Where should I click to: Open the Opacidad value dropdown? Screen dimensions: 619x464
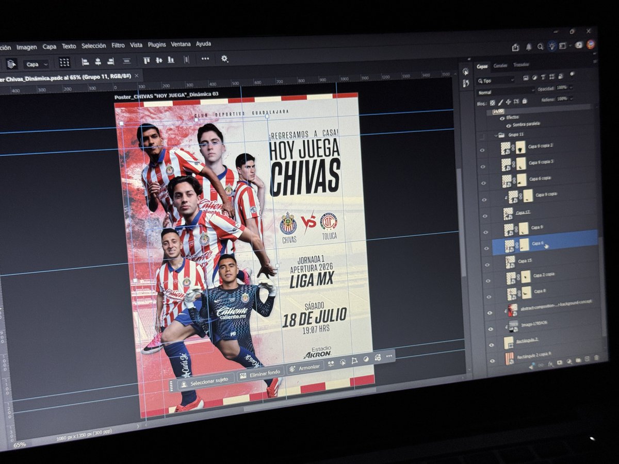pyautogui.click(x=571, y=87)
